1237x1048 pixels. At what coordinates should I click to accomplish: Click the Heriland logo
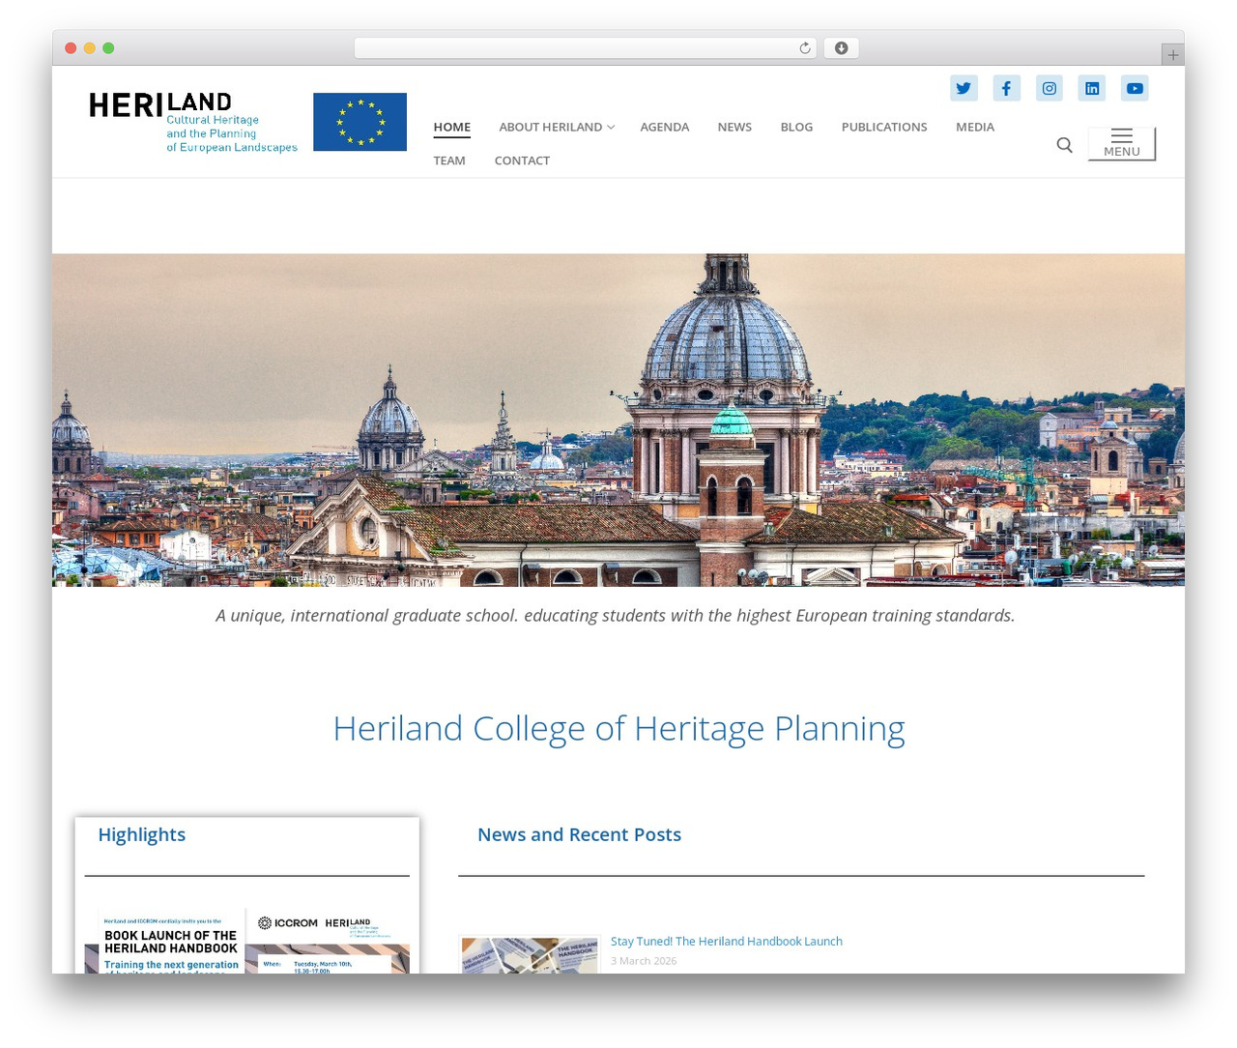coord(193,122)
